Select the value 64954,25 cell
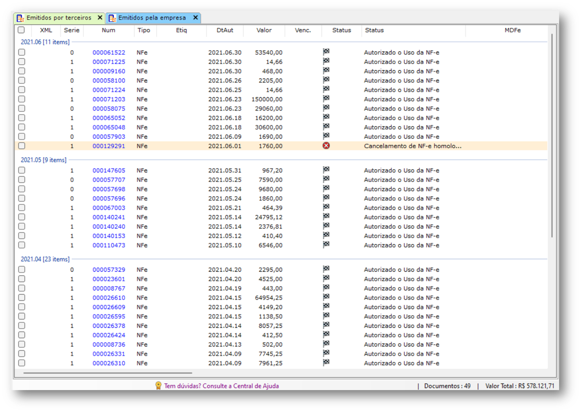 click(x=269, y=298)
